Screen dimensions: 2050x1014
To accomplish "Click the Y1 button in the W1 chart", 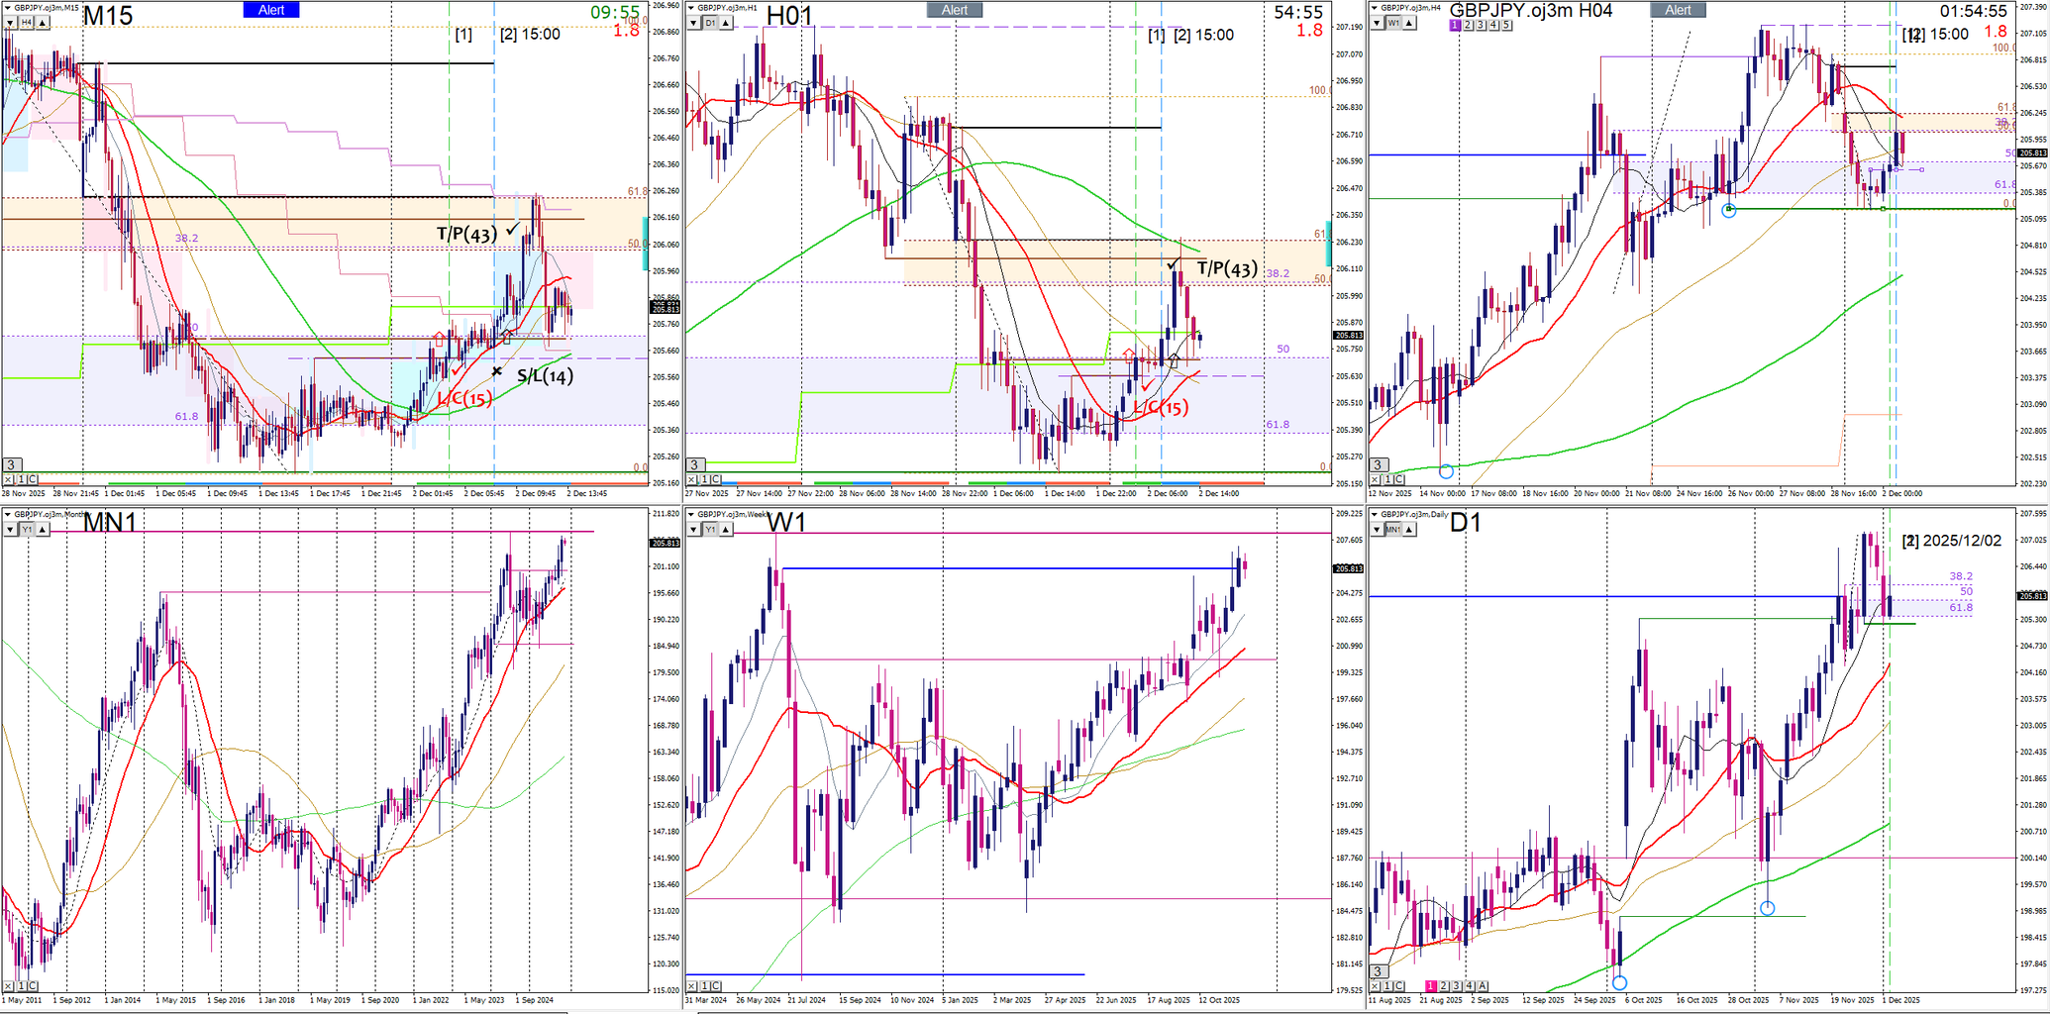I will tap(710, 529).
